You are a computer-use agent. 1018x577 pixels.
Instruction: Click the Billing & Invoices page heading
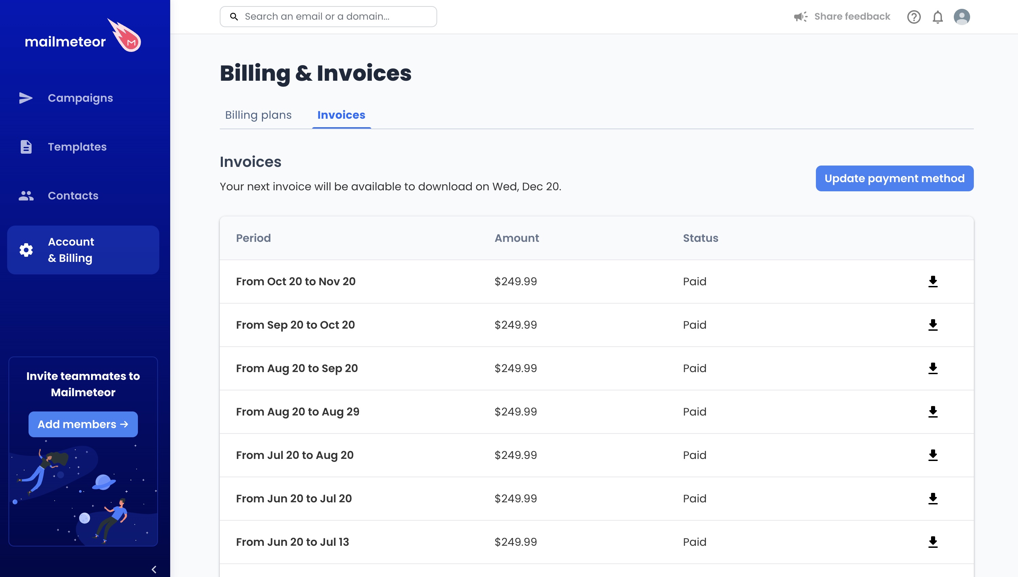(x=316, y=73)
